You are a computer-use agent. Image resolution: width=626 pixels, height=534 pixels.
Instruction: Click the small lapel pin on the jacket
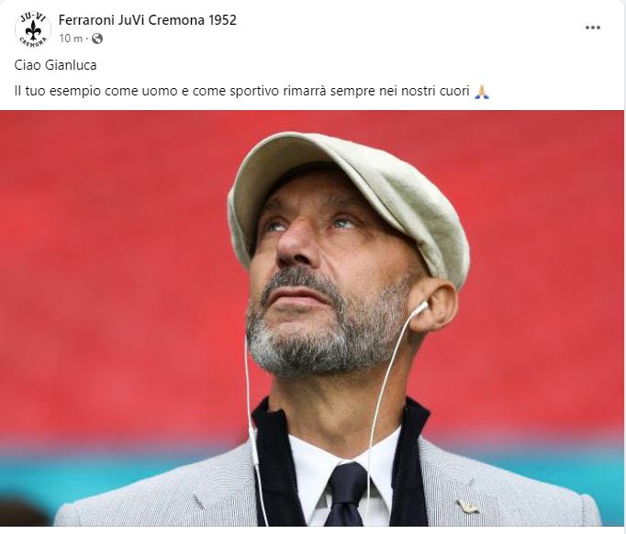click(468, 506)
